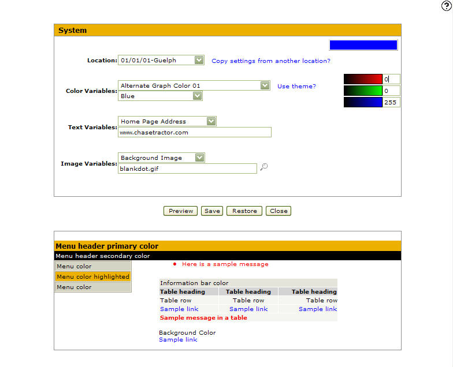The height and width of the screenshot is (367, 453).
Task: Expand the Alternate Graph Color 01 dropdown
Action: pyautogui.click(x=265, y=85)
